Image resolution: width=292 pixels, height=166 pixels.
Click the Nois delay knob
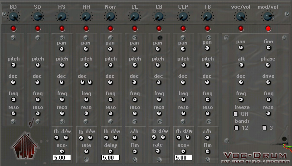(110, 151)
